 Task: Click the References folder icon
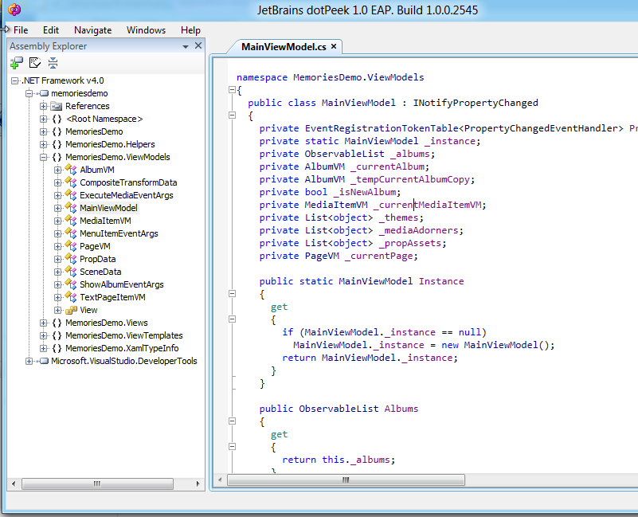[56, 106]
